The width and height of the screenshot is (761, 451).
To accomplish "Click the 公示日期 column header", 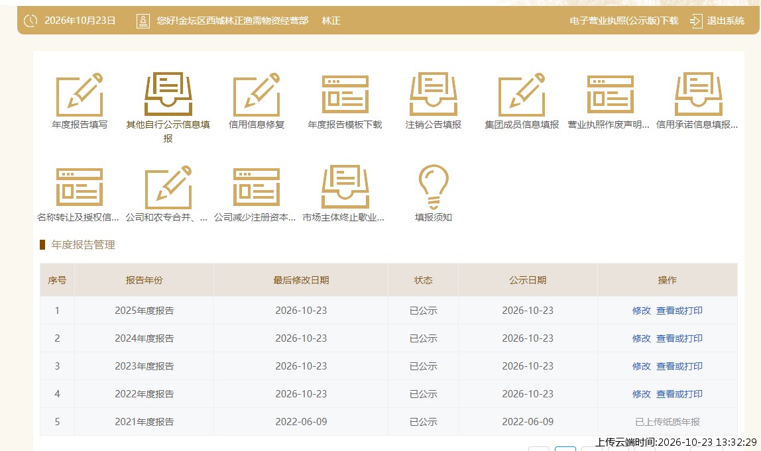I will (x=528, y=280).
